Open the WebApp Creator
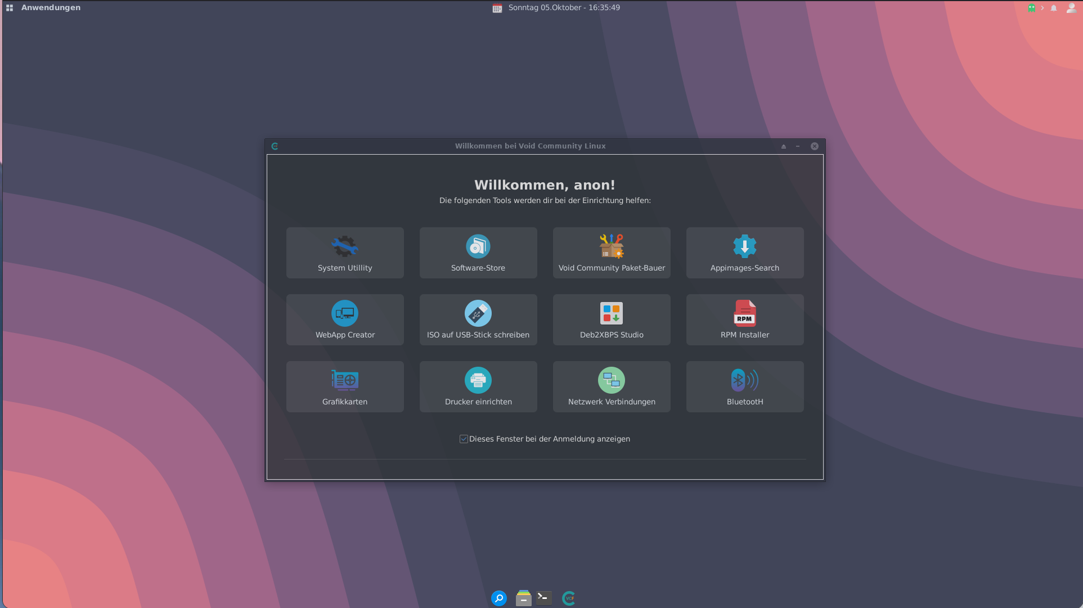 (x=345, y=320)
